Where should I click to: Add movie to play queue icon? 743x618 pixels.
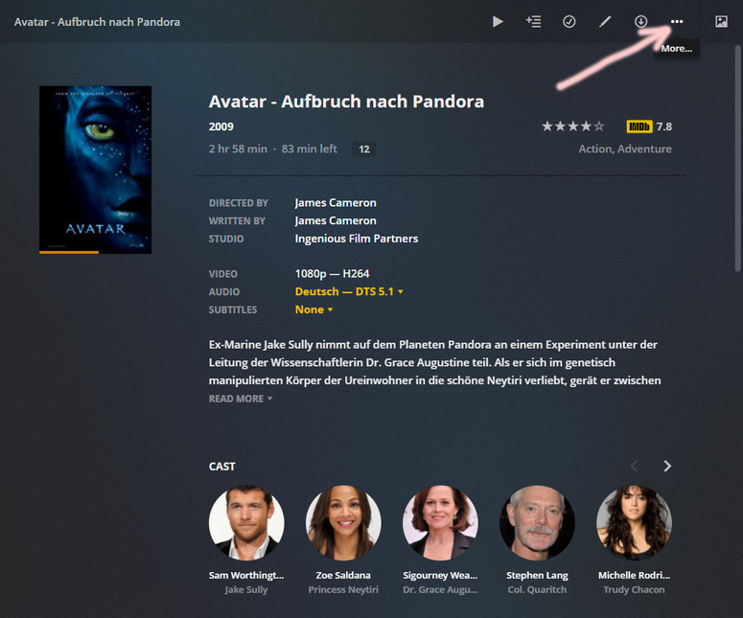533,22
